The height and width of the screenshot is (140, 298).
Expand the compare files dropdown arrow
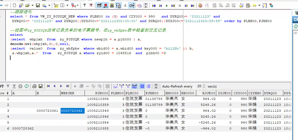click(78, 5)
